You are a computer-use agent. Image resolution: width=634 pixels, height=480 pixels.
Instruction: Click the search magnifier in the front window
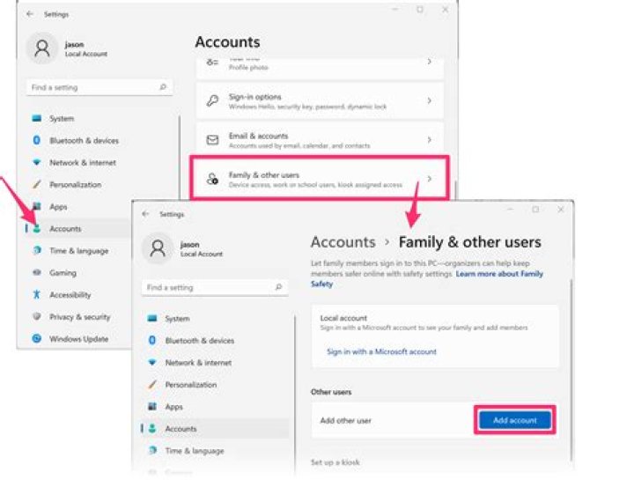279,288
